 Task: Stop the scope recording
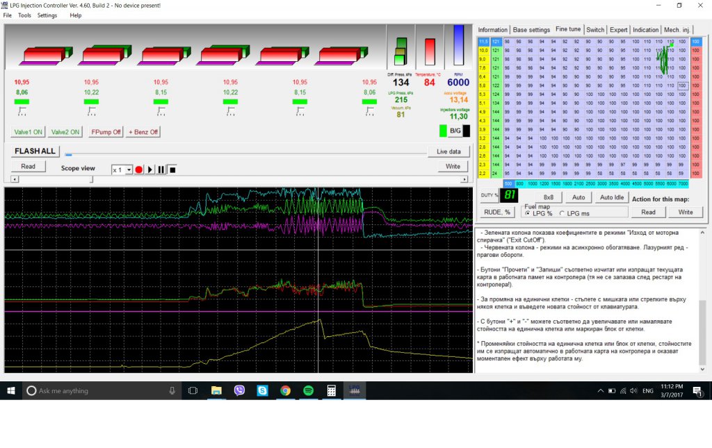click(172, 169)
